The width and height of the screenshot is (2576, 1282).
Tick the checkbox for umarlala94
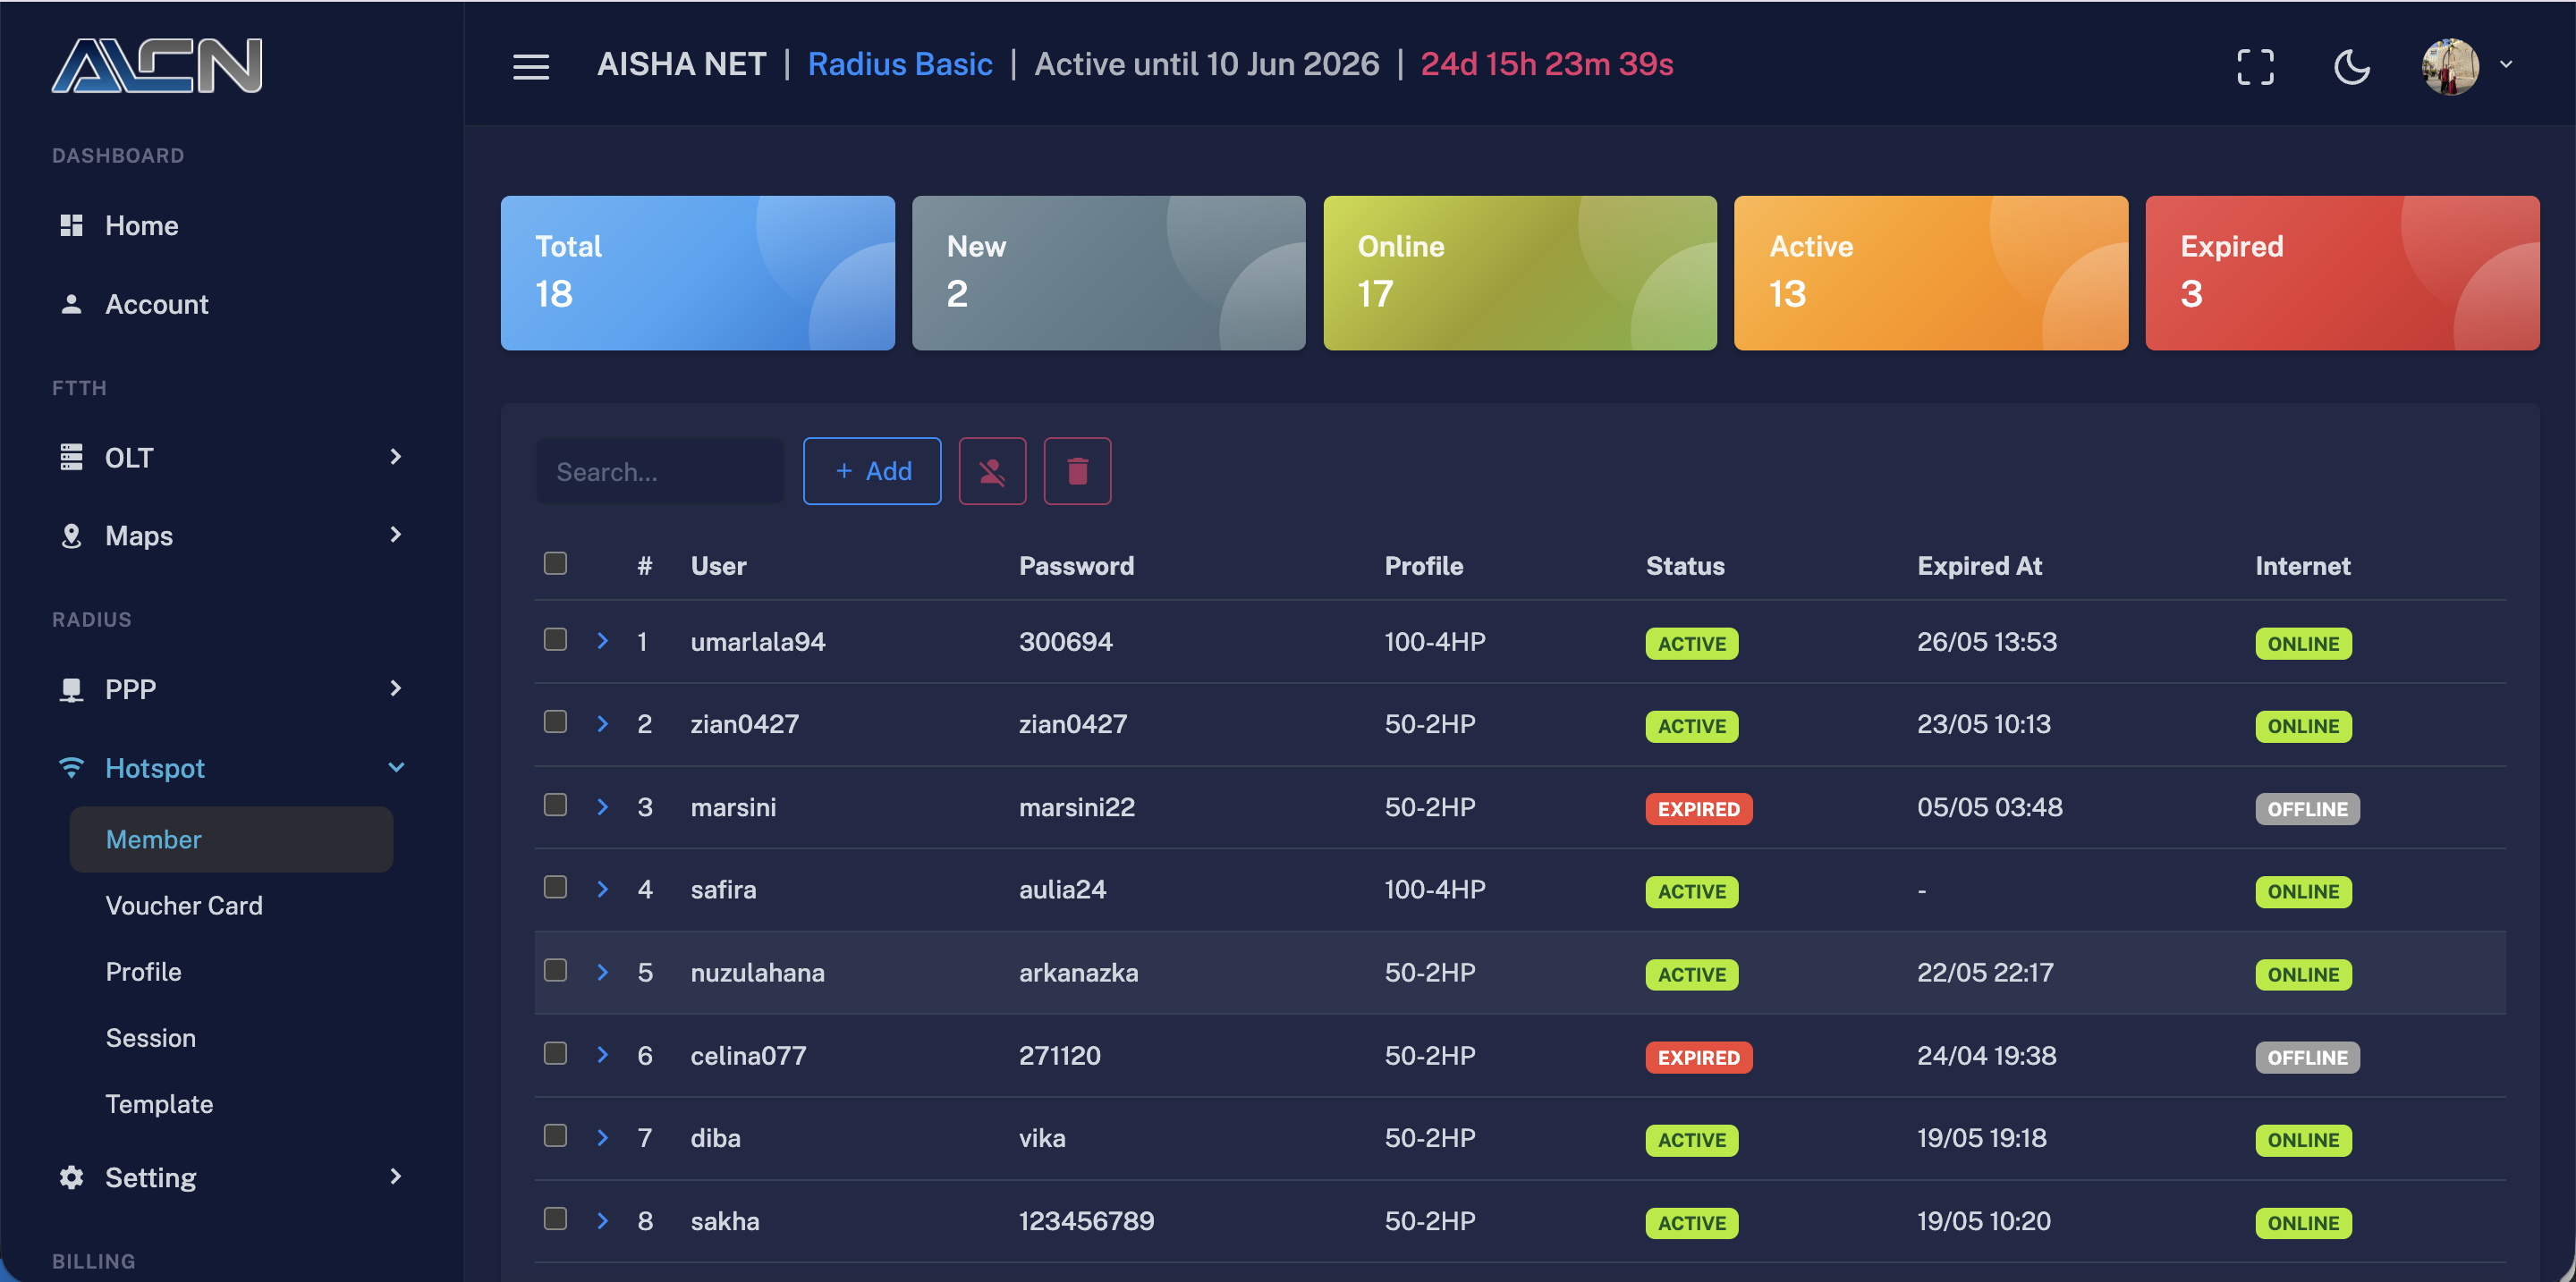pyautogui.click(x=555, y=639)
